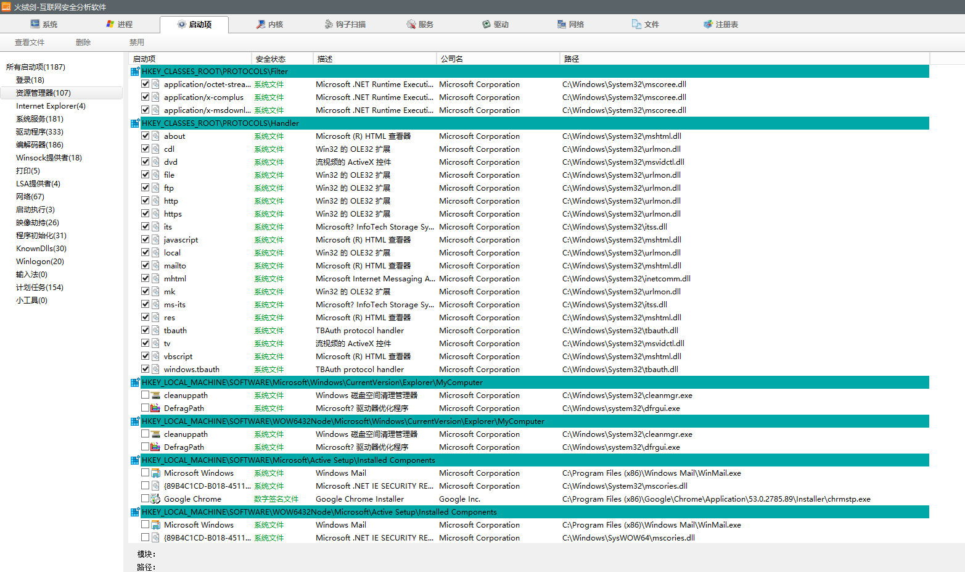Click the 进程 tab Windows flag icon
The height and width of the screenshot is (572, 965).
pos(110,24)
